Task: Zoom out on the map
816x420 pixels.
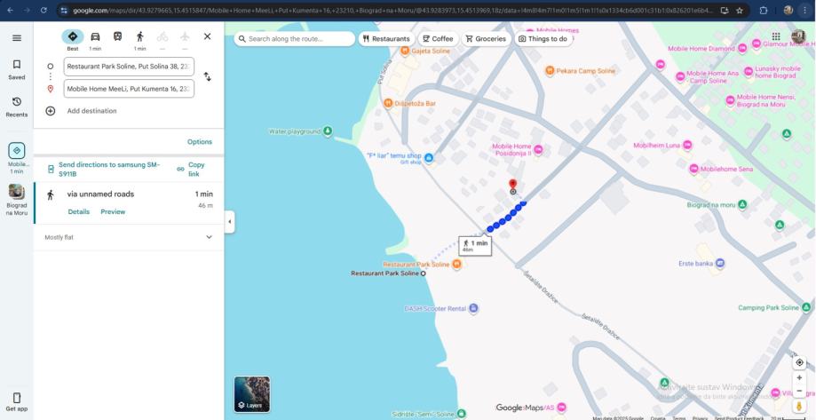Action: 800,391
